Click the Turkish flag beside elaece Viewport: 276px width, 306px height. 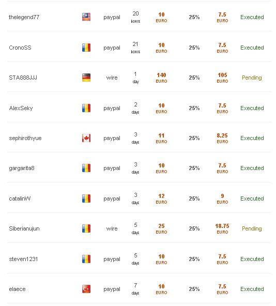pyautogui.click(x=86, y=289)
